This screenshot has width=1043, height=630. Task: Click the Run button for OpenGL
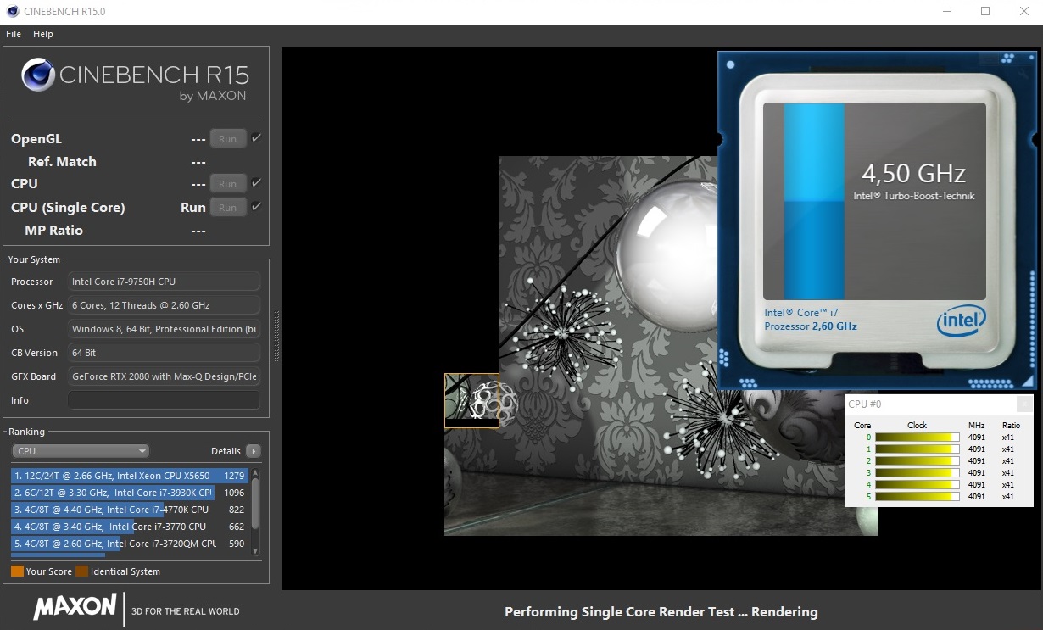click(228, 139)
